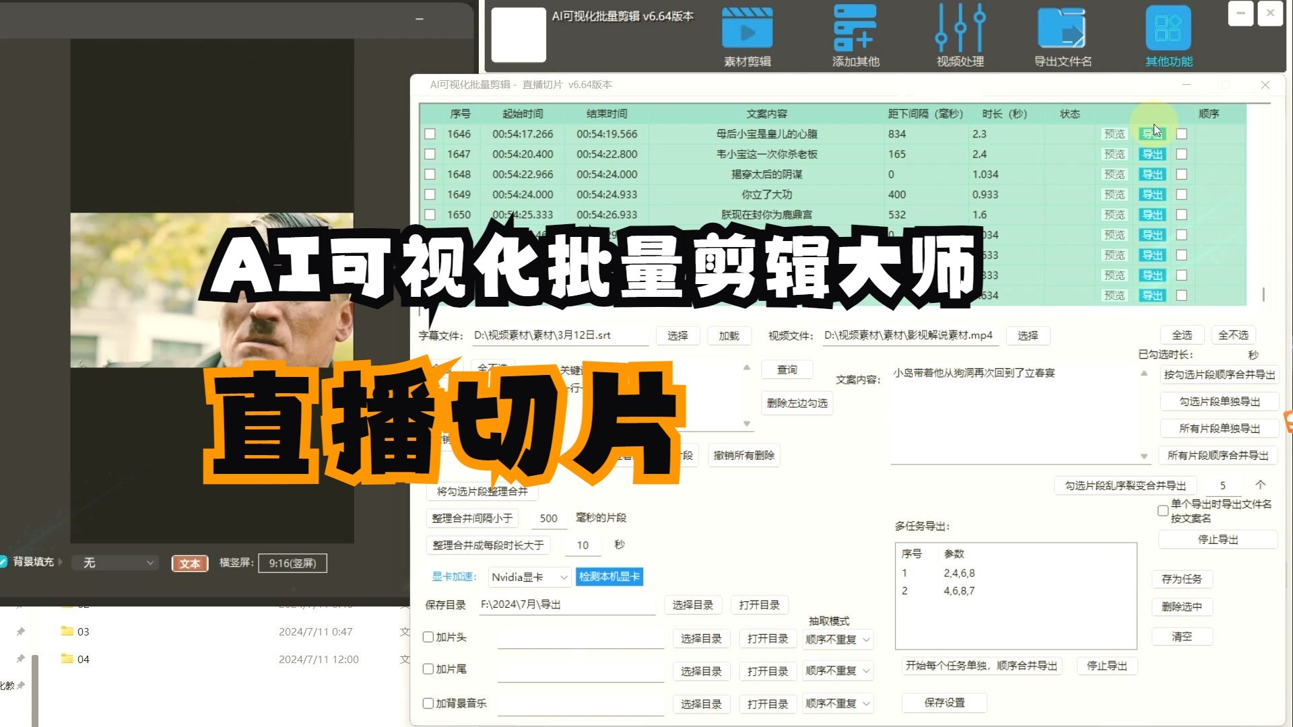The width and height of the screenshot is (1293, 727).
Task: Click 勾选片段乱序裂变合并导出
Action: 1125,485
